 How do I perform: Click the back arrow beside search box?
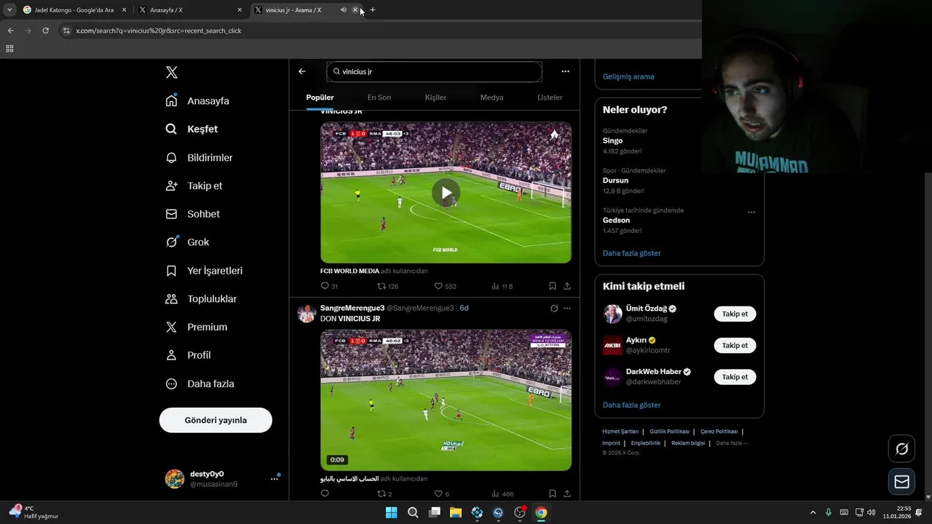(302, 71)
